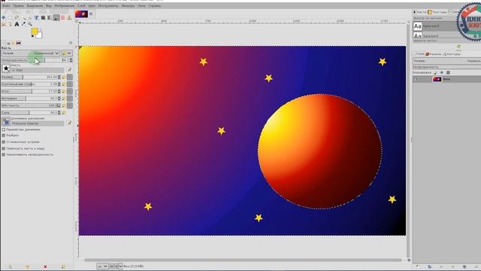Expand Параметры динамики section
Screen dimensions: 481x271
click(4, 129)
